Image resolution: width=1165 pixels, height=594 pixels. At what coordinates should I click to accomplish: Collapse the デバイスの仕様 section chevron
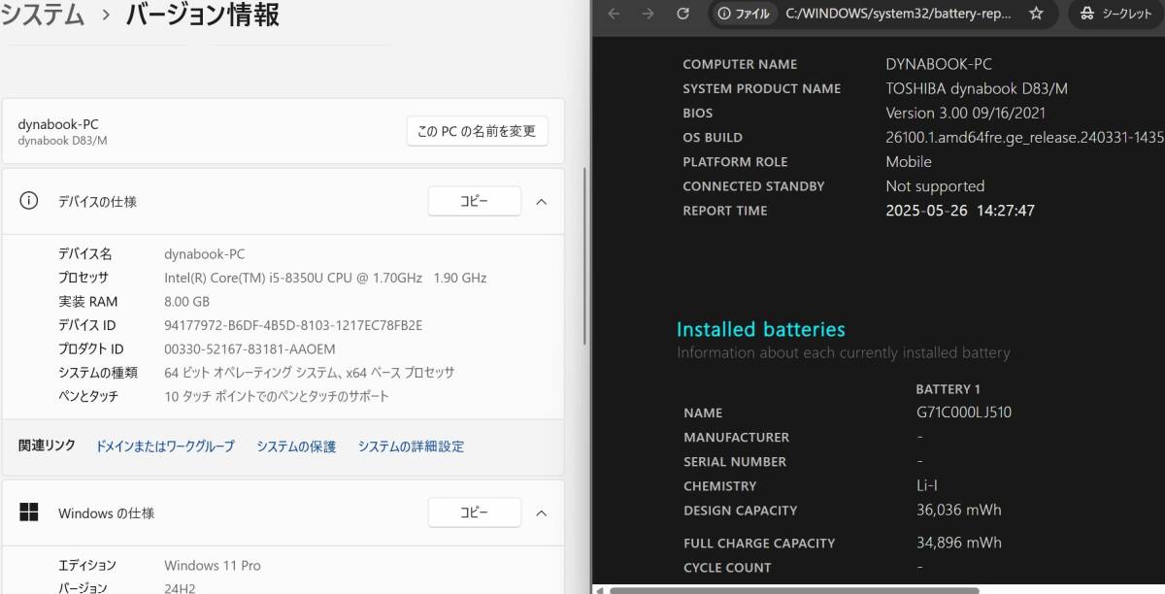click(x=542, y=202)
